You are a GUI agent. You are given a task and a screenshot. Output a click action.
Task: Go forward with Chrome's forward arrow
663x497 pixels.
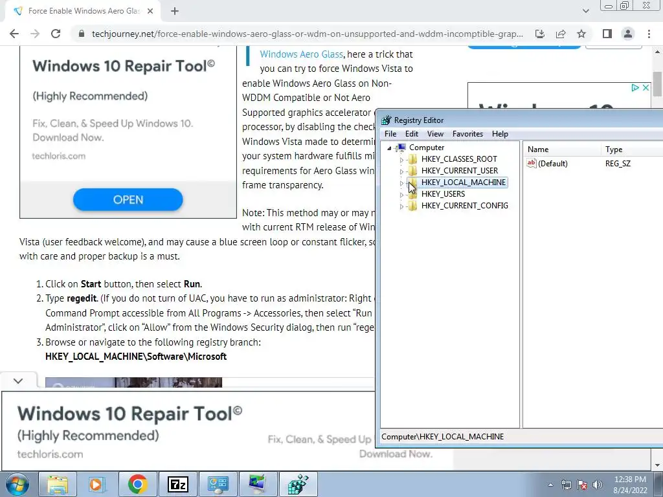click(35, 34)
